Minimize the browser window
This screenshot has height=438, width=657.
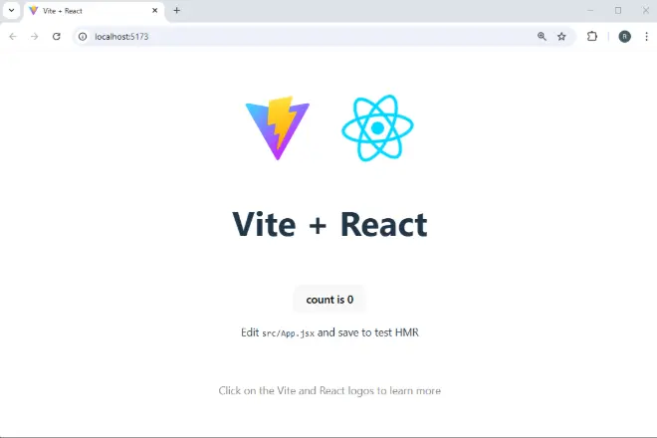pos(590,11)
